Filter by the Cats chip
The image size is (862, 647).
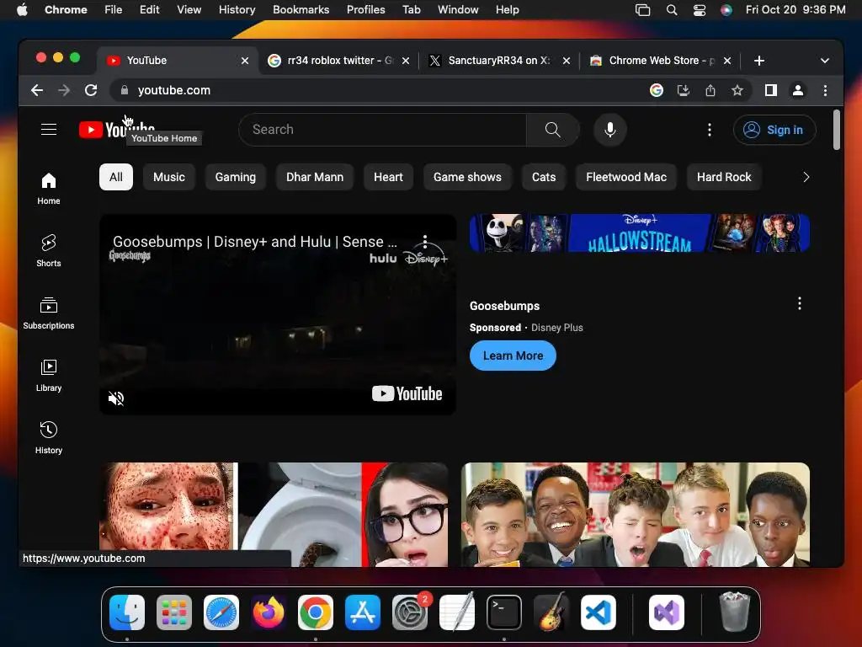544,177
